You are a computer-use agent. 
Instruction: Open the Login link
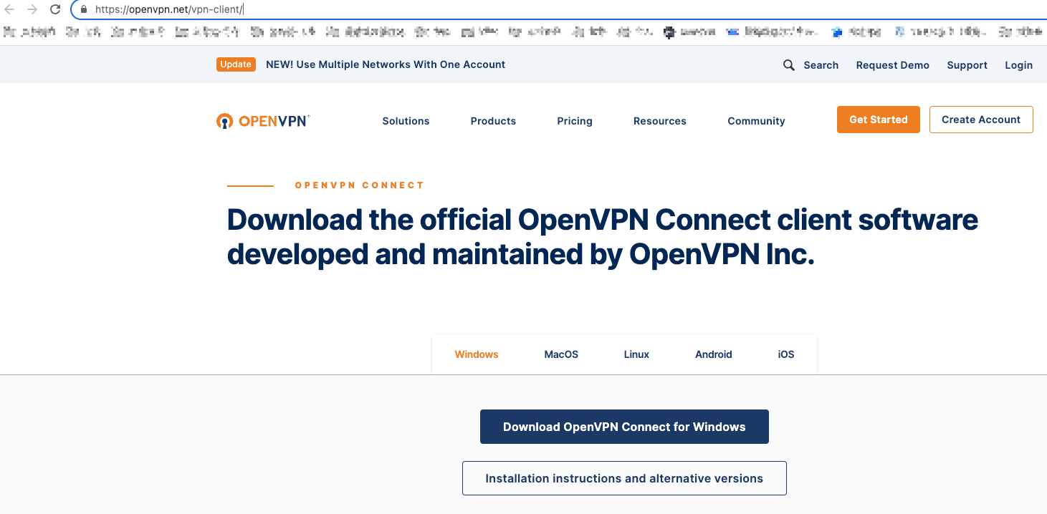tap(1018, 65)
